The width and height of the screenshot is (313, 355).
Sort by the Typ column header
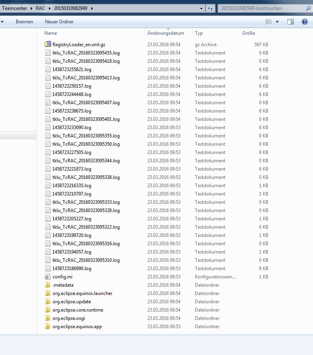pos(199,33)
